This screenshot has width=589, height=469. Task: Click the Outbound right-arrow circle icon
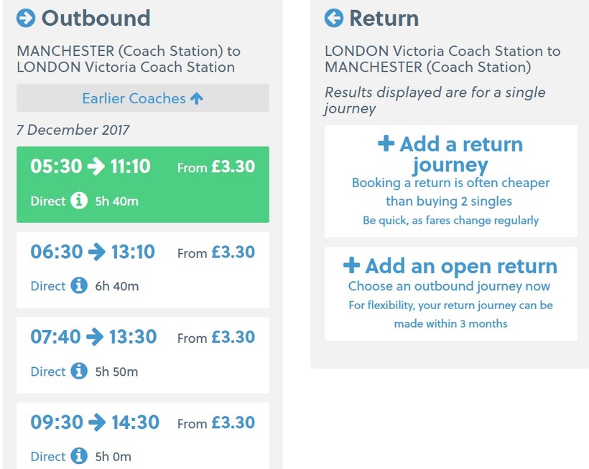click(x=26, y=18)
